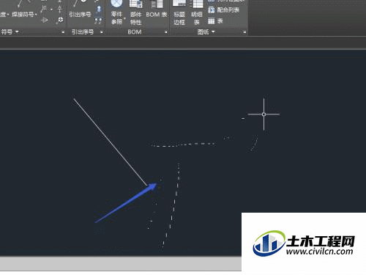This screenshot has height=275, width=366.
Task: Open the 引出序号 panel dialog launcher
Action: [101, 32]
